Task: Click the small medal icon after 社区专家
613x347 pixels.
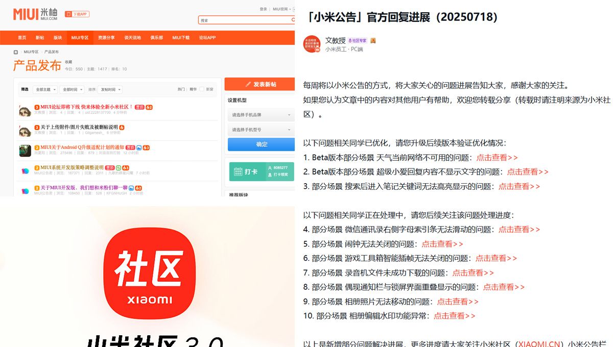Action: (373, 40)
